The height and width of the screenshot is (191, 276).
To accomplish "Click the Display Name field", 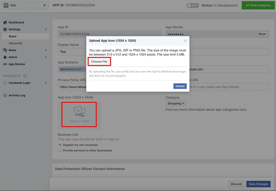I will coord(72,52).
